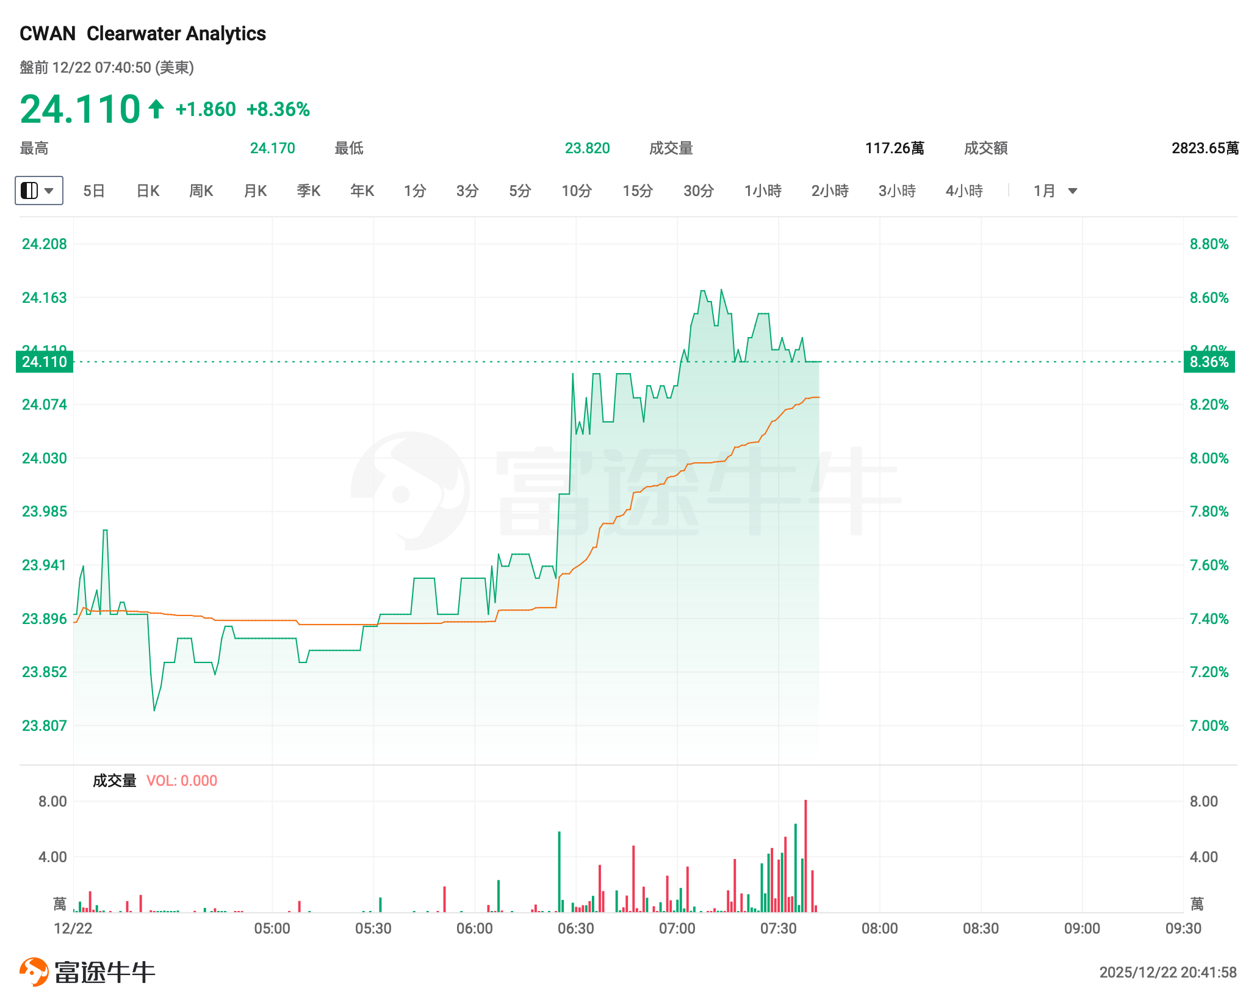Screen dimensions: 1257x1005
Task: Select the 15分 interval
Action: 638,191
